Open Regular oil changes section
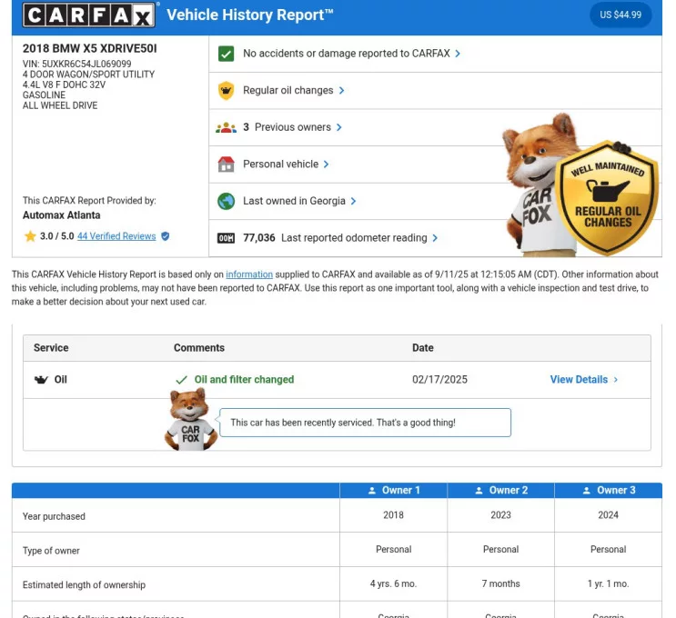Screen dimensions: 676x618 coord(288,91)
